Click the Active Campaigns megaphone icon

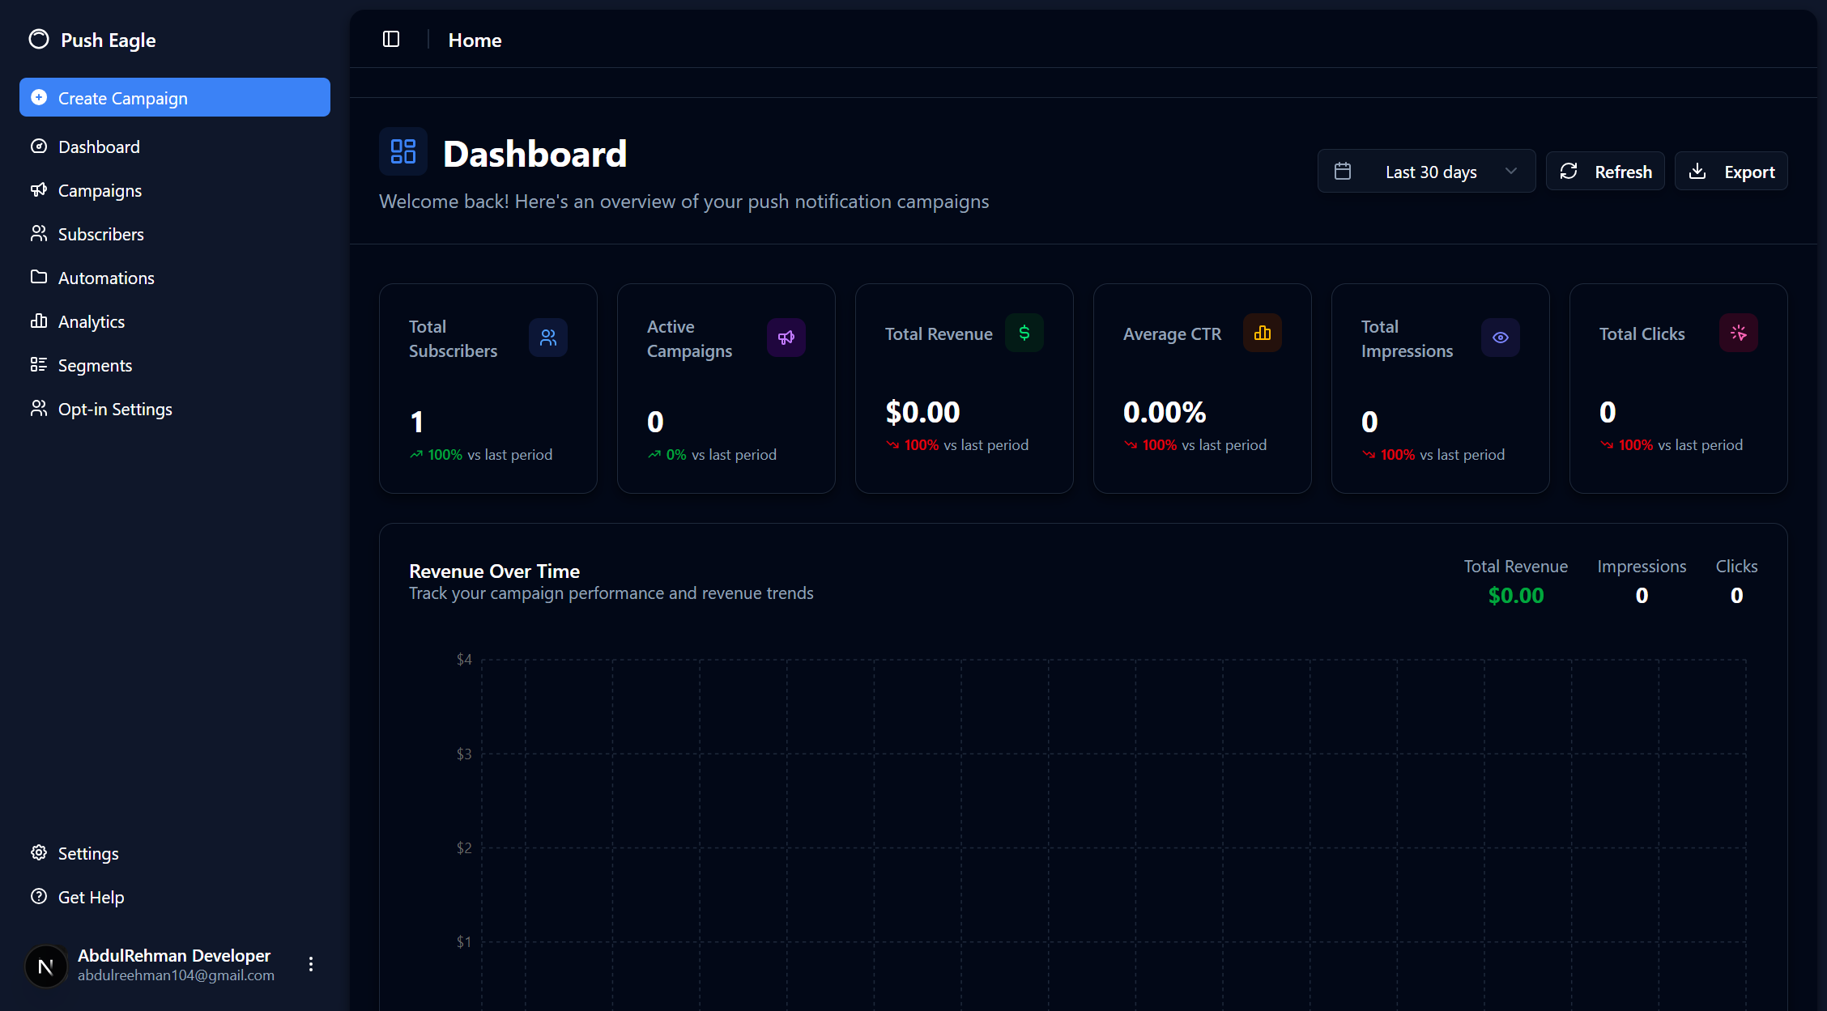(x=786, y=338)
